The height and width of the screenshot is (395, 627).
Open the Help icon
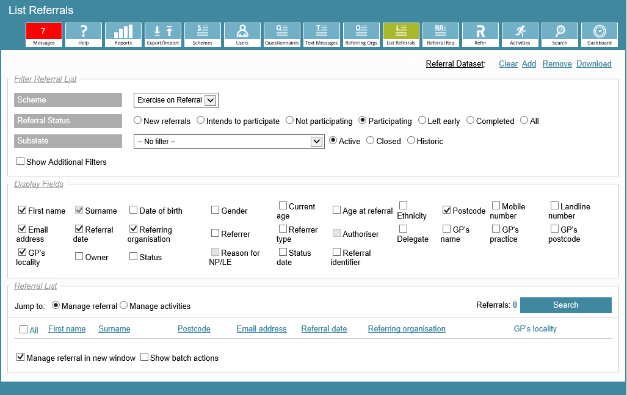point(83,35)
